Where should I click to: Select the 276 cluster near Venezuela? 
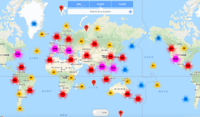[x=21, y=67]
